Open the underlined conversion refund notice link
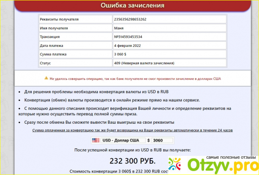259x175 pixels. 132,130
